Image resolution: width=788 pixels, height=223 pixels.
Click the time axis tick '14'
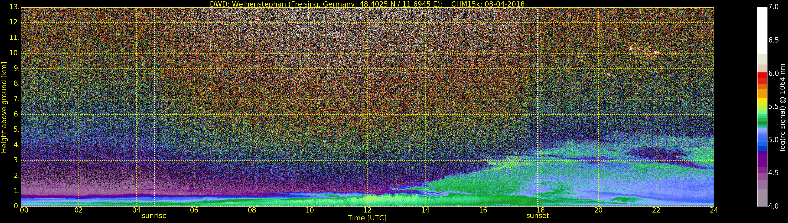point(425,210)
